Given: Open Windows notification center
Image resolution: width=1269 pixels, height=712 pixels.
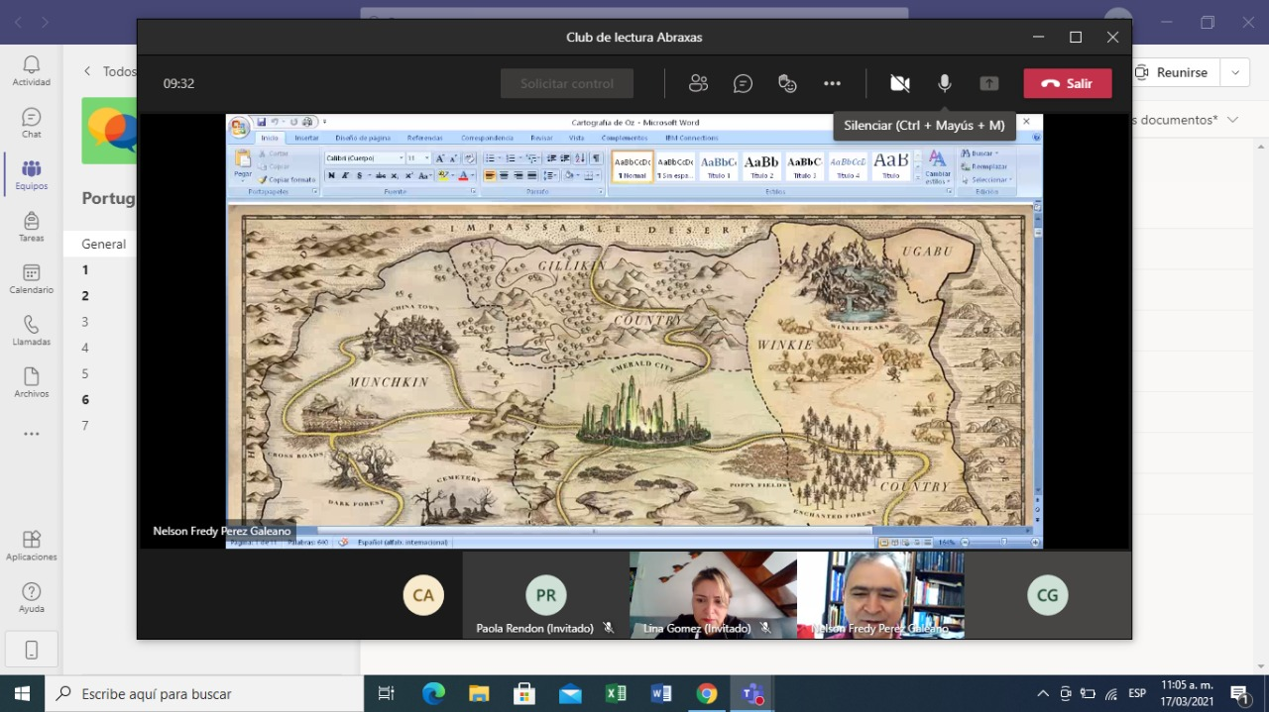Looking at the screenshot, I should pyautogui.click(x=1239, y=693).
